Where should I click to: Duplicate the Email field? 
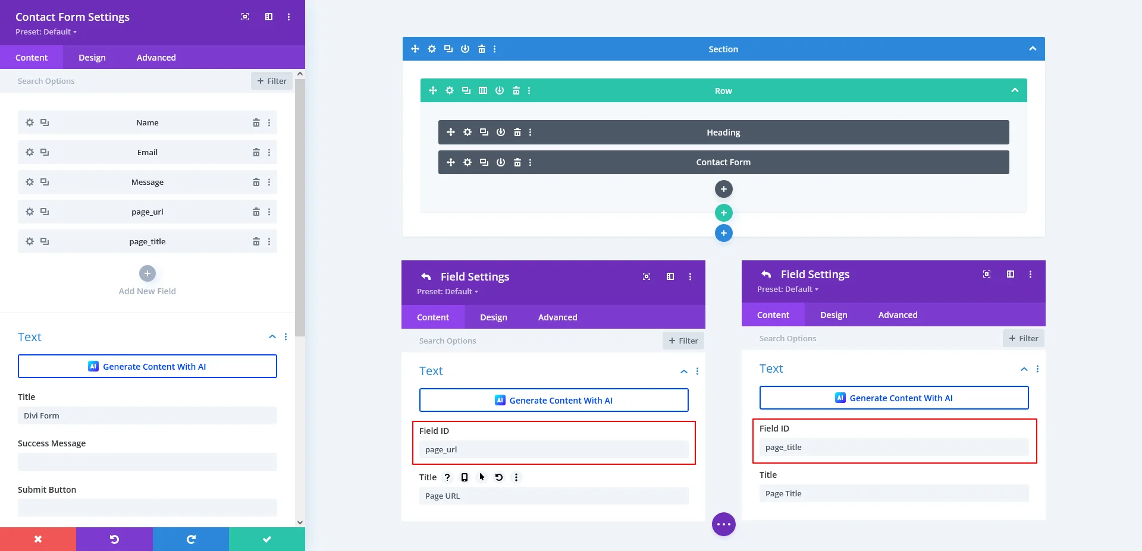tap(45, 152)
